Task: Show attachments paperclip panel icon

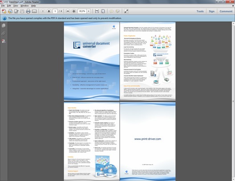Action: (x=4, y=33)
